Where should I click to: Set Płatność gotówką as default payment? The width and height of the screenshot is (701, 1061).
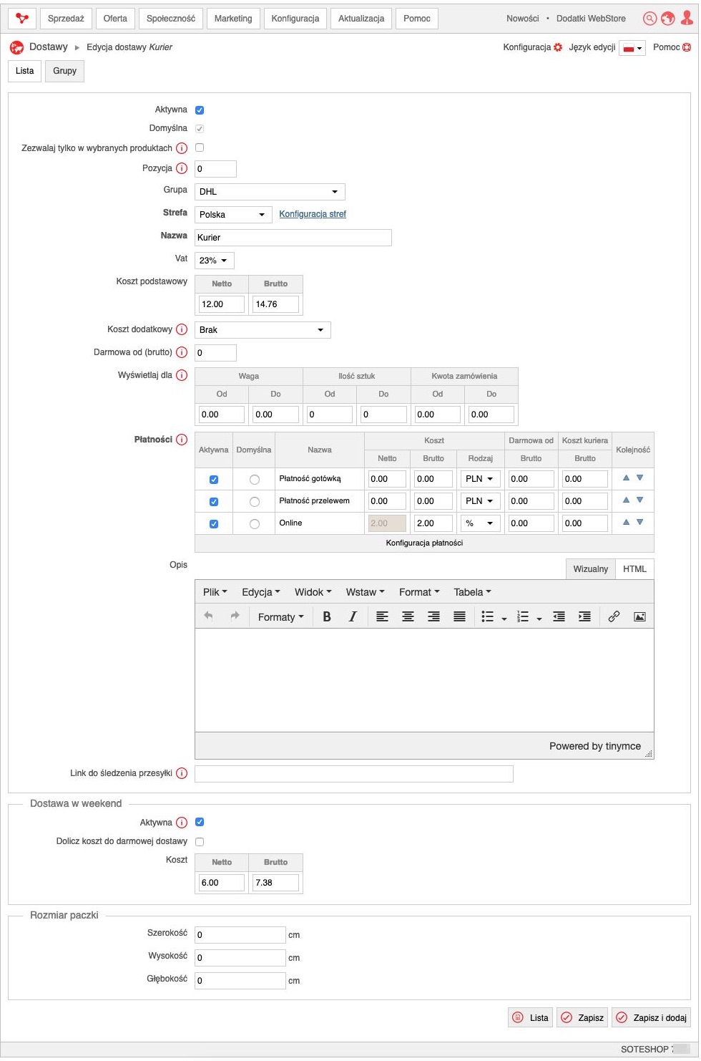(x=254, y=480)
